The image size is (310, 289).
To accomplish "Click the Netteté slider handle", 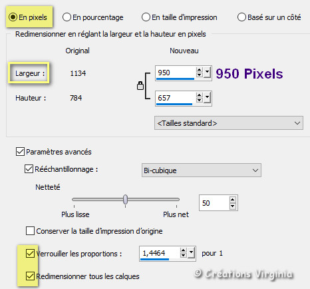I will (125, 199).
